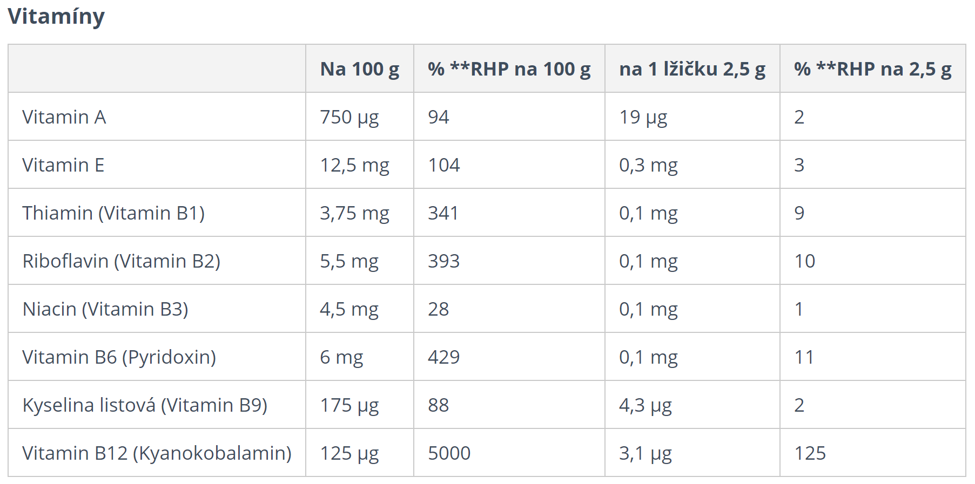Click the Riboflavin (Vitamin B2) cell

pyautogui.click(x=122, y=261)
